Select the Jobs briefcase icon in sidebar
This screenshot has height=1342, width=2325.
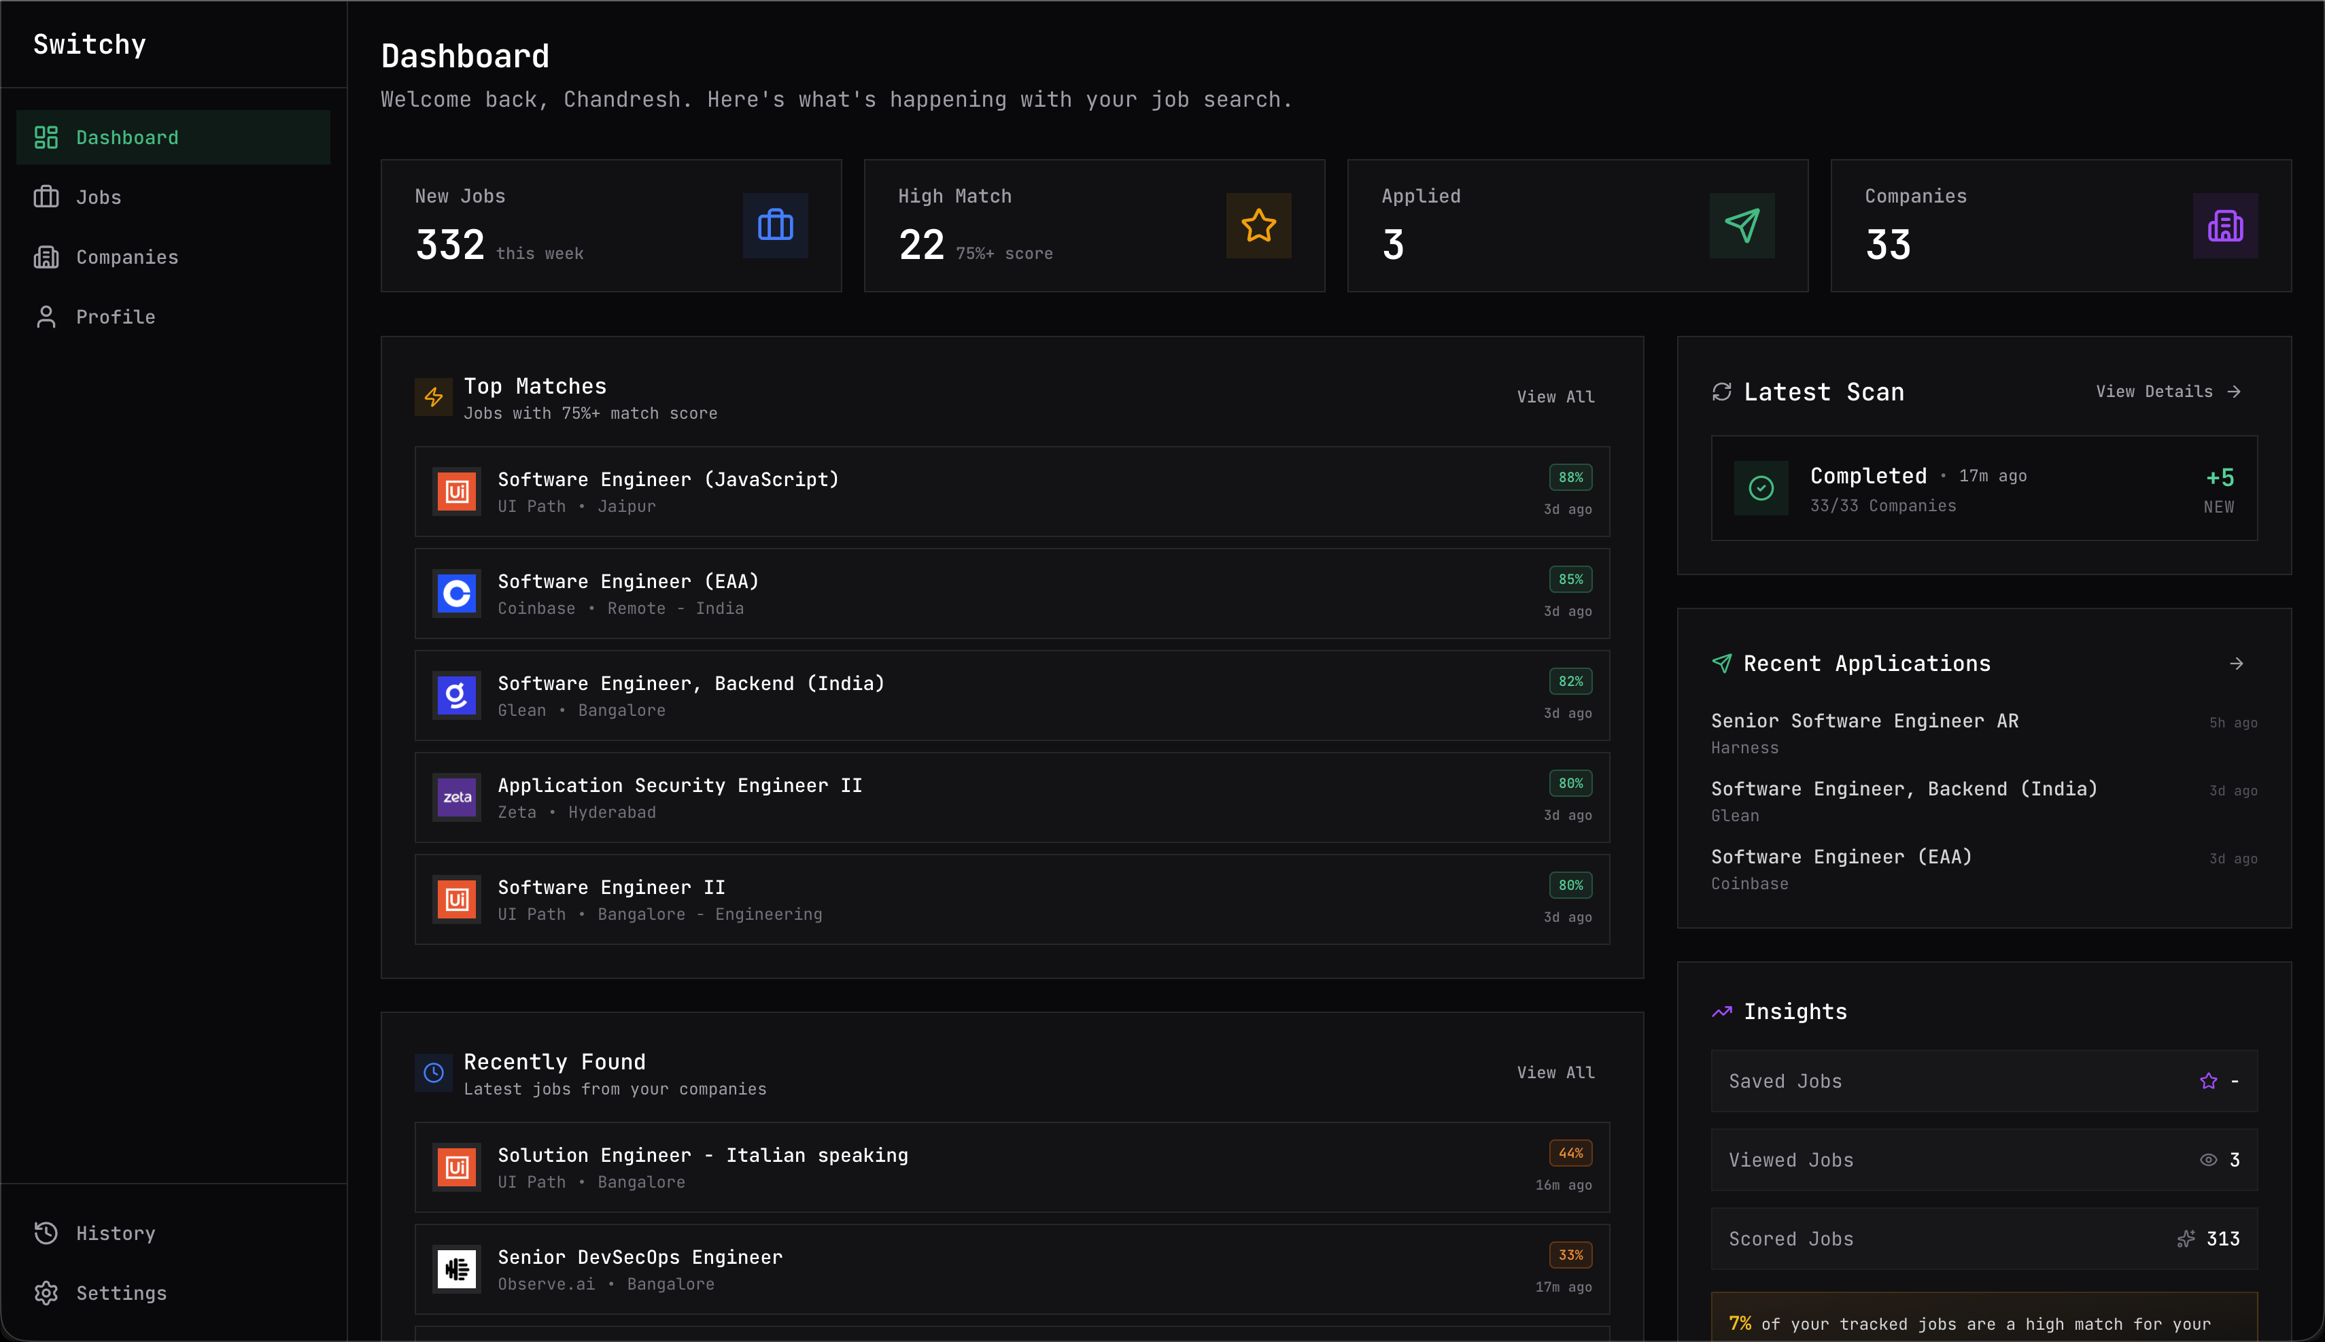coord(46,196)
